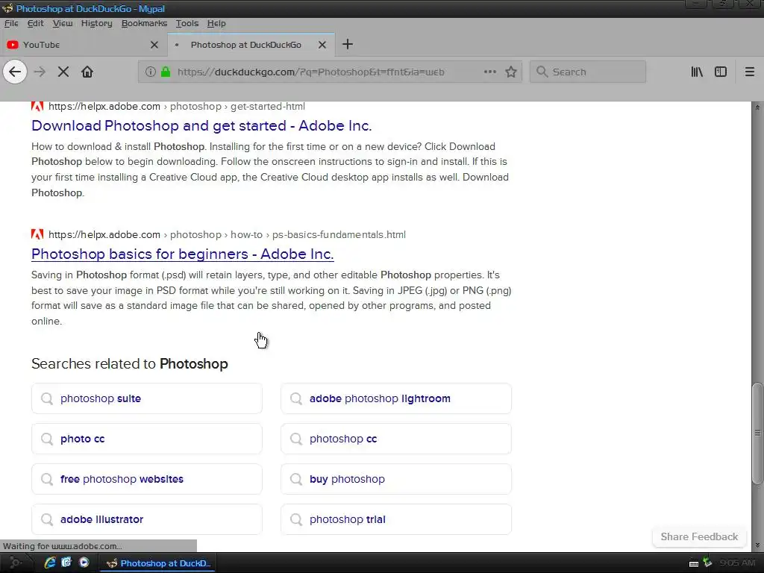Close the Photoshop at DuckDuckGo tab

pyautogui.click(x=322, y=45)
